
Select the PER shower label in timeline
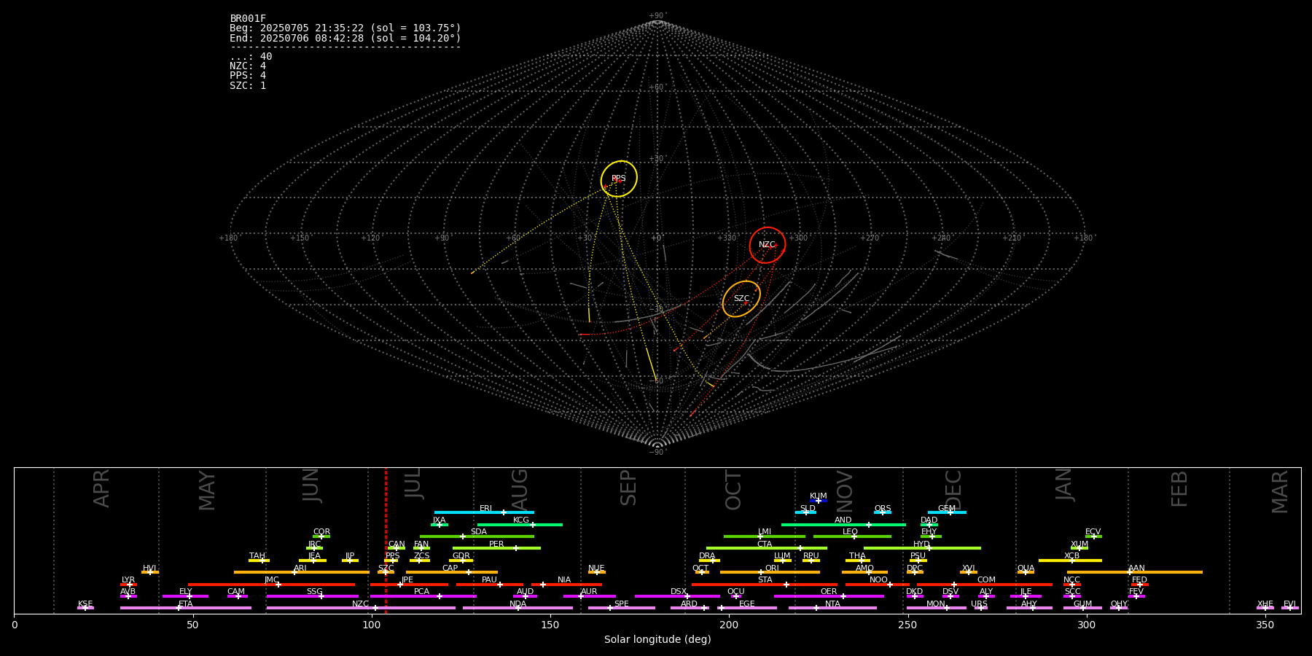pyautogui.click(x=496, y=544)
